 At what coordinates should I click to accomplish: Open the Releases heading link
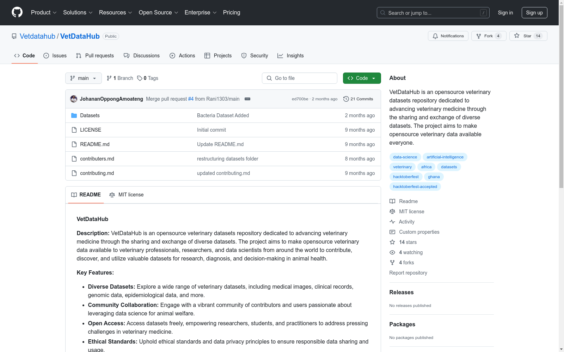click(401, 292)
